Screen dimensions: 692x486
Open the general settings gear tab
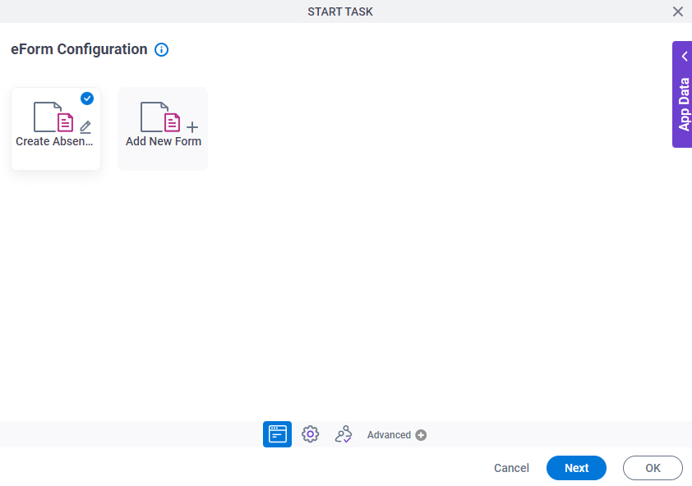(311, 434)
